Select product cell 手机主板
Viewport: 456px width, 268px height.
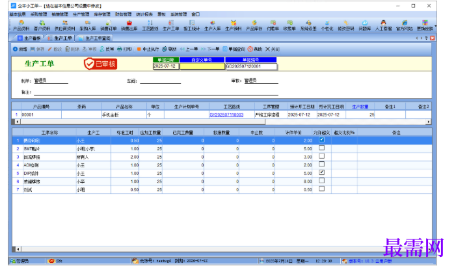click(124, 115)
